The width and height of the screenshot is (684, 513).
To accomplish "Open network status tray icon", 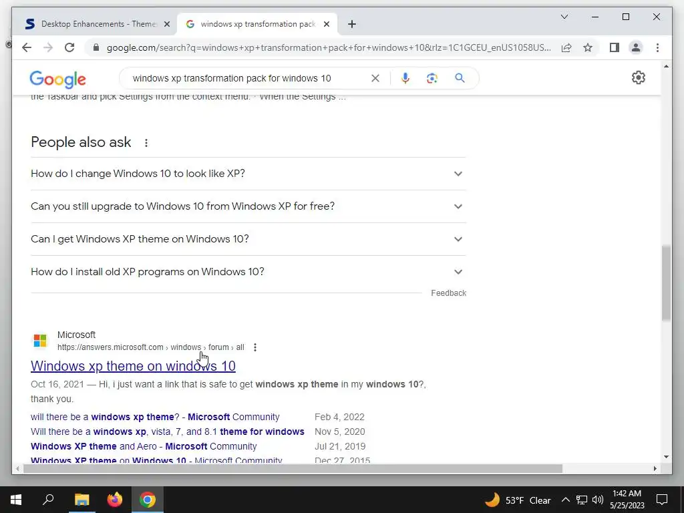I will 582,500.
